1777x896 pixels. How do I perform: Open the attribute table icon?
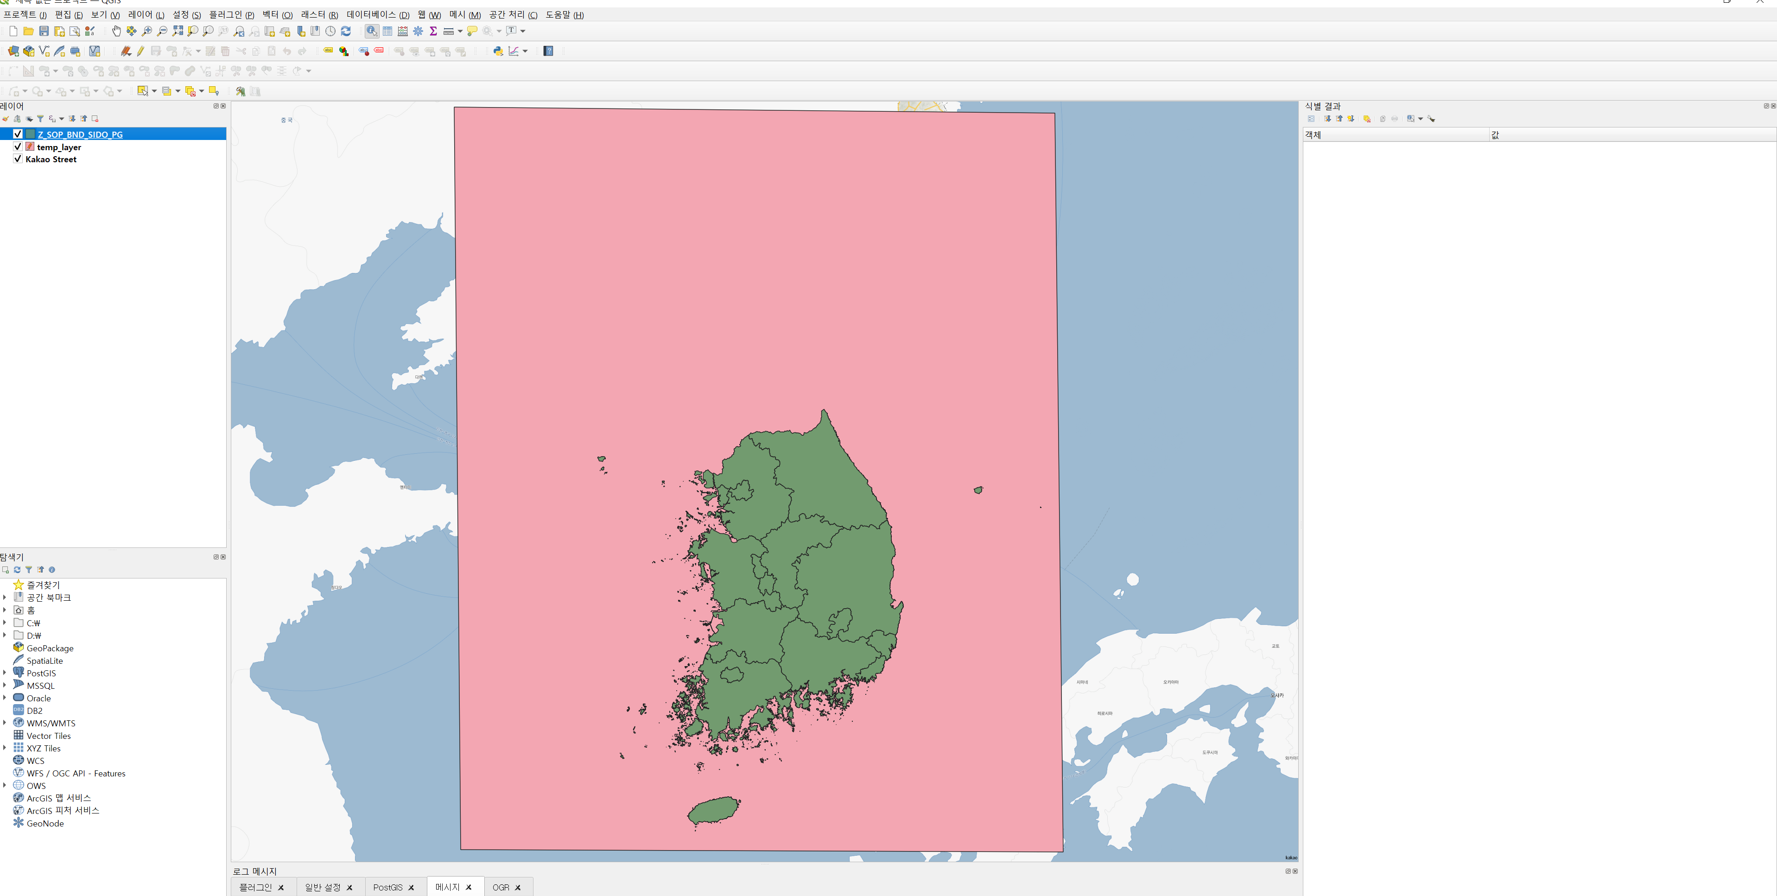[387, 31]
